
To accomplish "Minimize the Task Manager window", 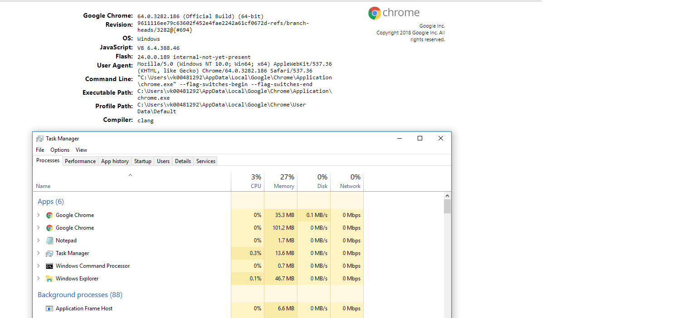I will click(399, 138).
